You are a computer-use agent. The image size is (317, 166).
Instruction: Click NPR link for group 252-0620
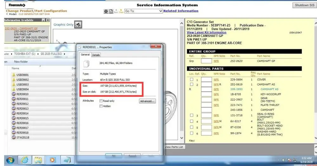pyautogui.click(x=216, y=61)
